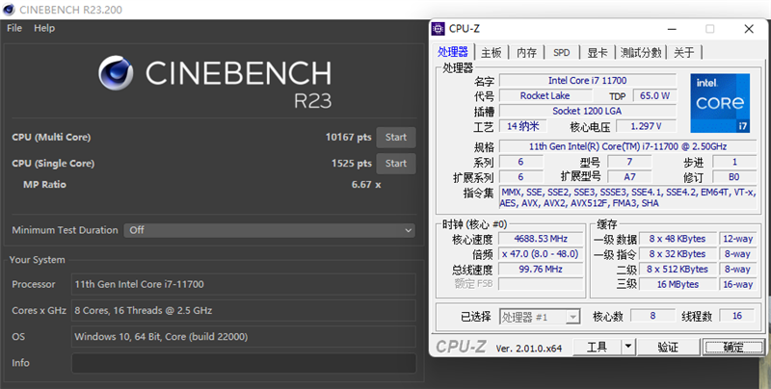Click the CPU-Z window title icon
Screen dimensions: 771x389
click(x=439, y=29)
